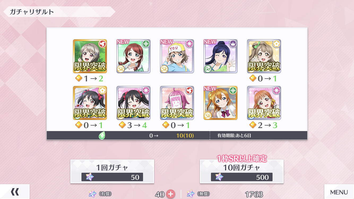Click the green gem icon in the bar
This screenshot has width=354, height=199.
coord(102,136)
